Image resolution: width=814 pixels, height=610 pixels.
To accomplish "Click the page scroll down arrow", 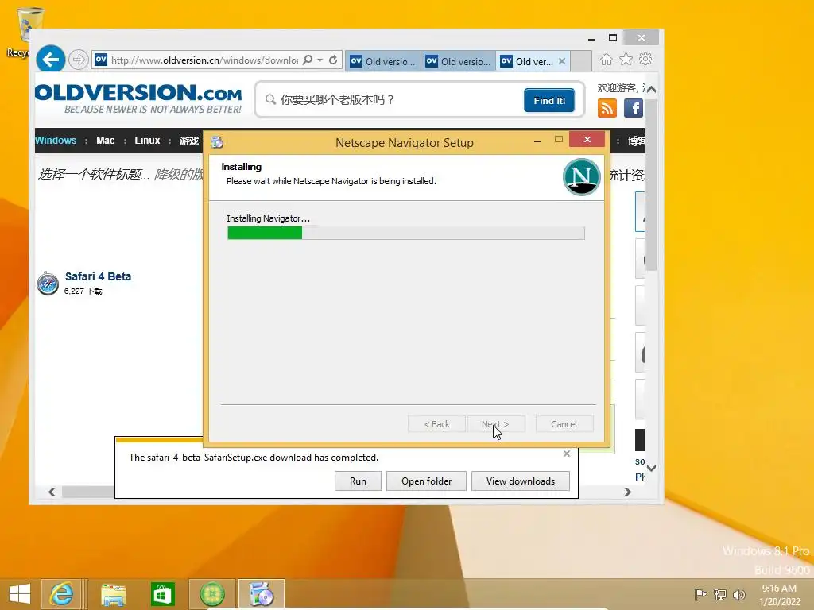I will click(x=652, y=467).
